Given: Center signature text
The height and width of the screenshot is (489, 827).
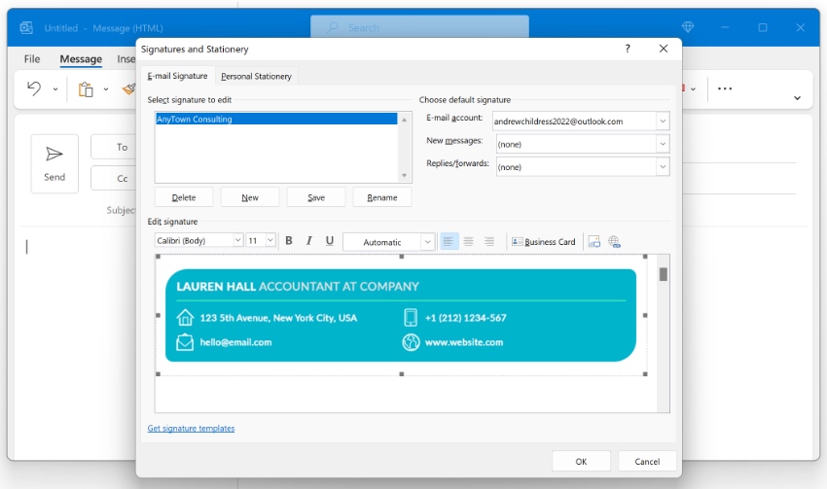Looking at the screenshot, I should pos(468,241).
